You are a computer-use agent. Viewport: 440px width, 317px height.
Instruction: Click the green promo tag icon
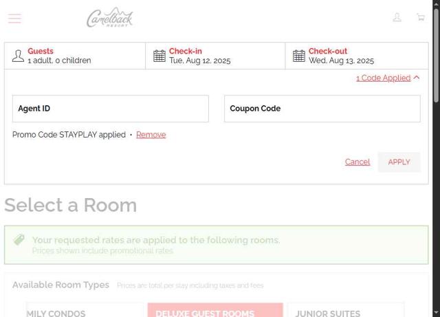pos(19,240)
